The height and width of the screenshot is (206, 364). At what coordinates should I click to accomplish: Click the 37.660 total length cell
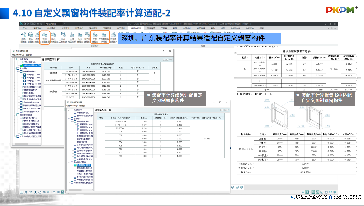pyautogui.click(x=207, y=139)
